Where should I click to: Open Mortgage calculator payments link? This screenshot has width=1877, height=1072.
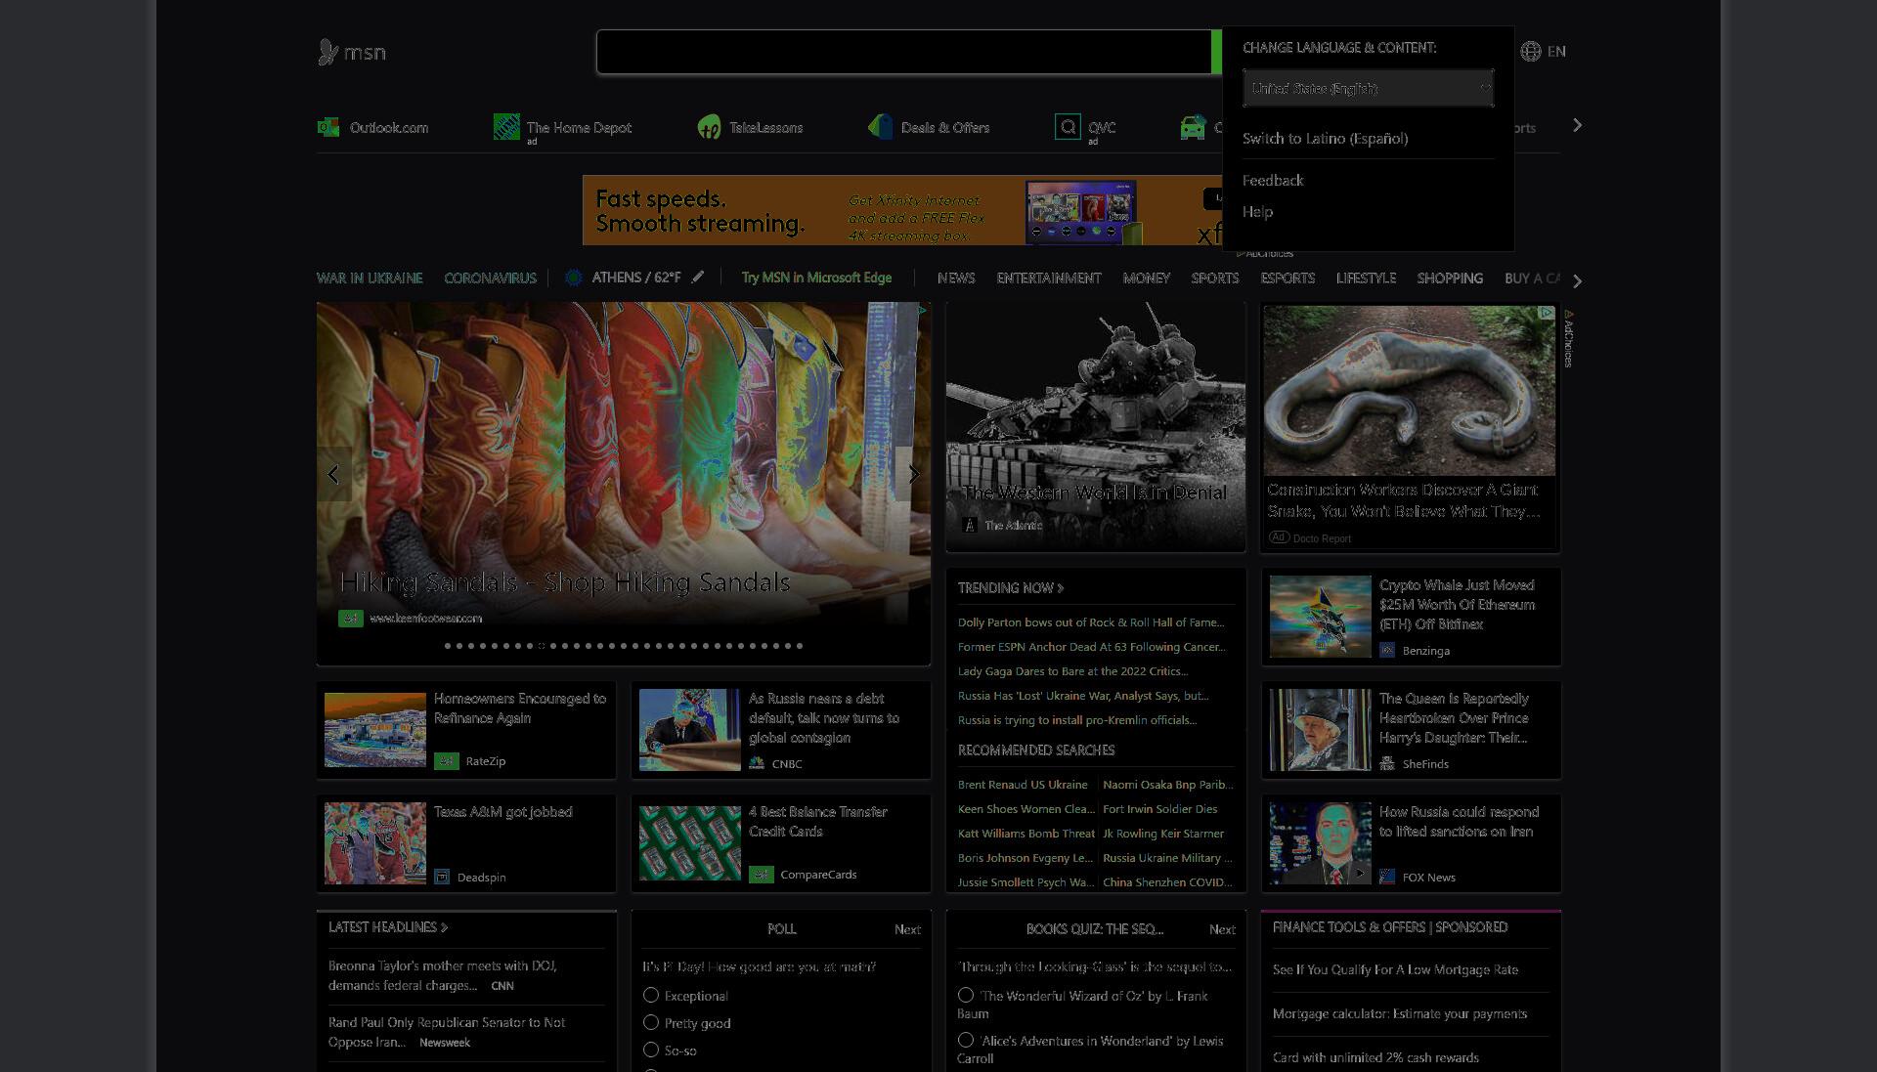pyautogui.click(x=1400, y=1013)
